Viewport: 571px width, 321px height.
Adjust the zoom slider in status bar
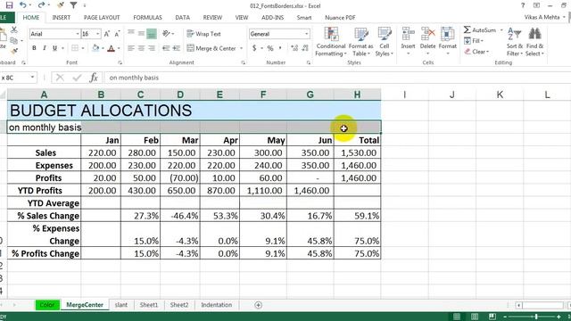[536, 317]
